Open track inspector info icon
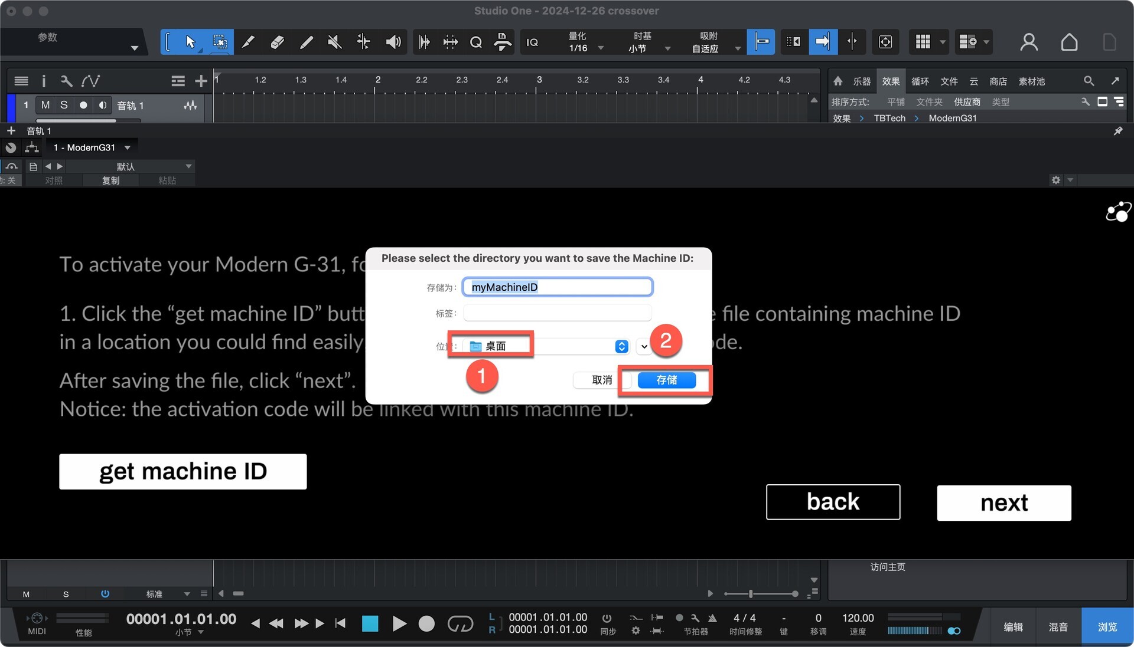The width and height of the screenshot is (1134, 647). (x=44, y=81)
